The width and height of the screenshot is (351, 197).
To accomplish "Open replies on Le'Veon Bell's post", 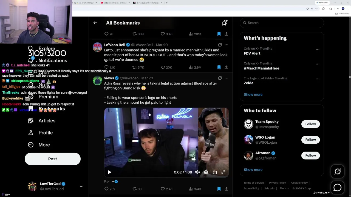I will coord(110,67).
